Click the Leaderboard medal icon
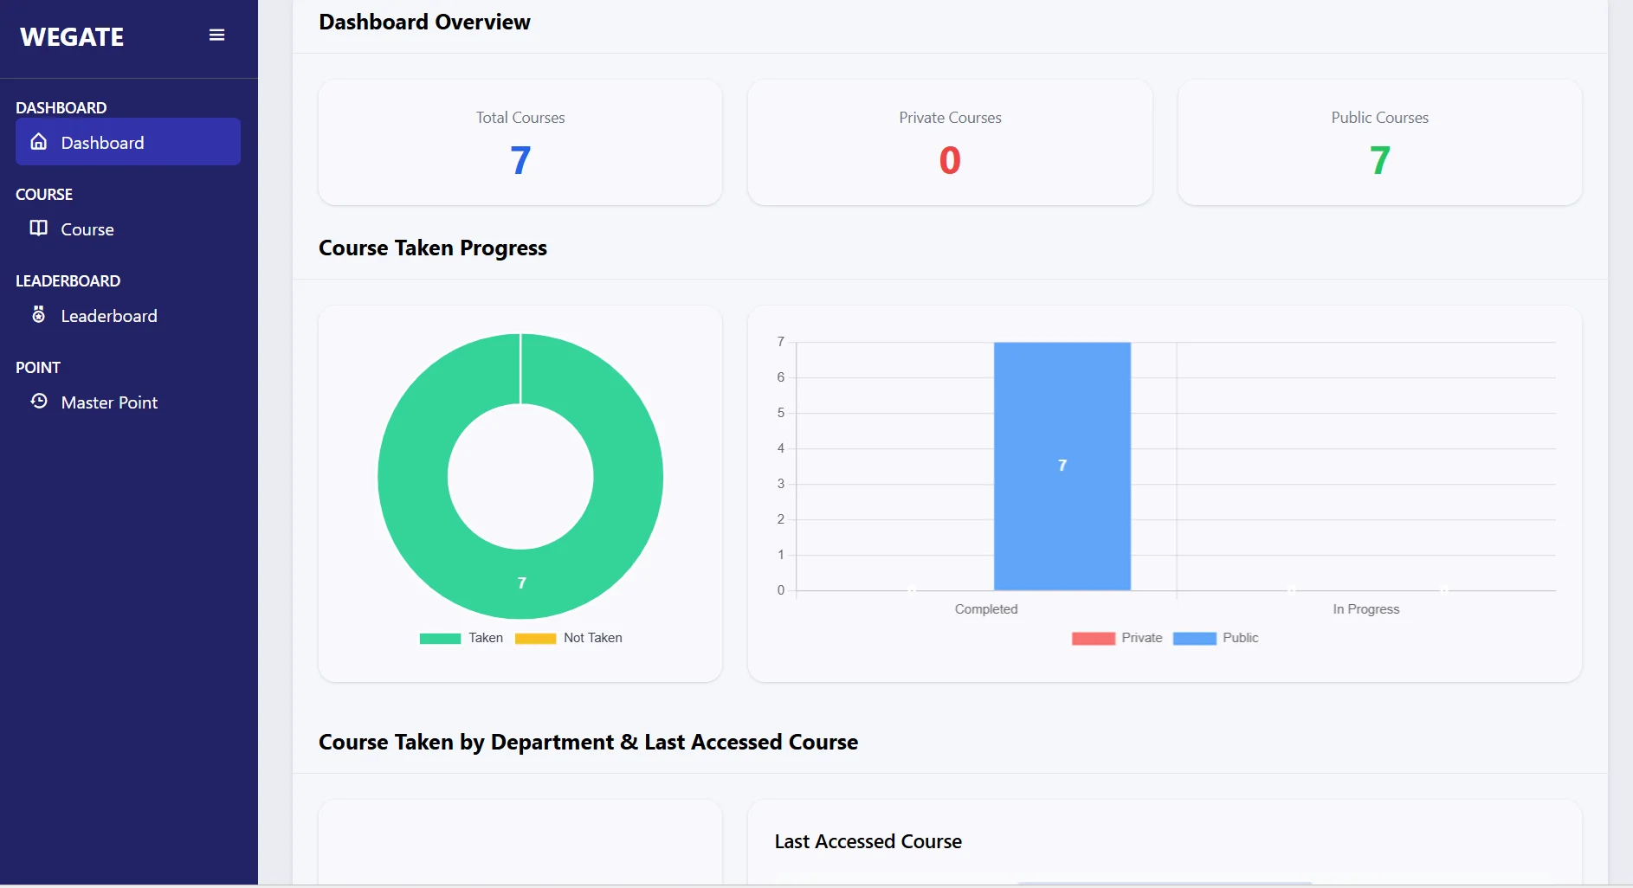This screenshot has width=1633, height=888. (x=39, y=315)
